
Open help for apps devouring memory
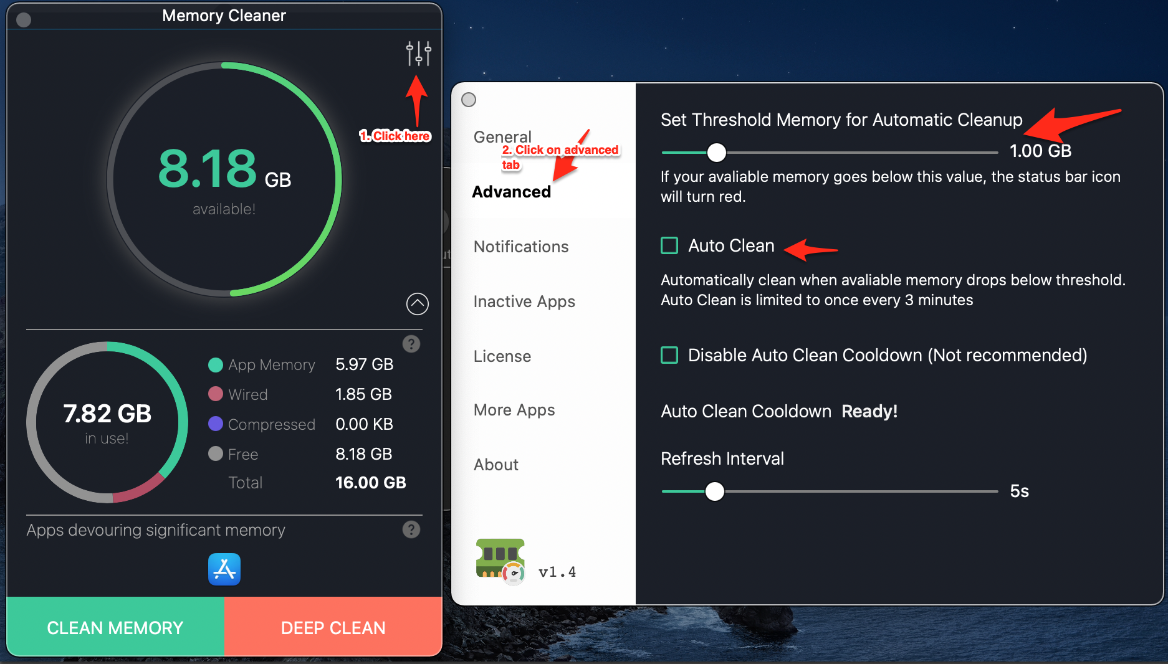pos(411,529)
